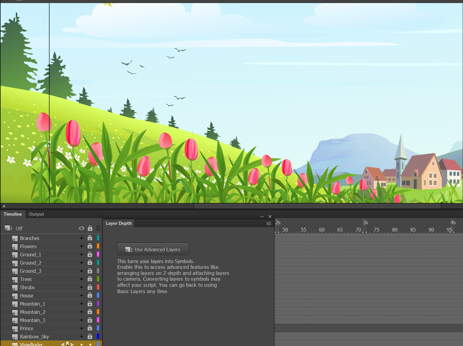Image resolution: width=463 pixels, height=346 pixels.
Task: Toggle visibility of the Flowers layer
Action: (x=81, y=246)
